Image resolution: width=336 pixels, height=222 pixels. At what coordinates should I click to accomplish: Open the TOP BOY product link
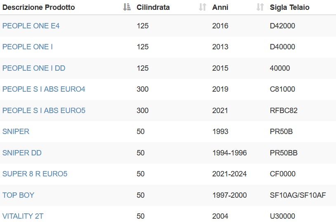(18, 195)
